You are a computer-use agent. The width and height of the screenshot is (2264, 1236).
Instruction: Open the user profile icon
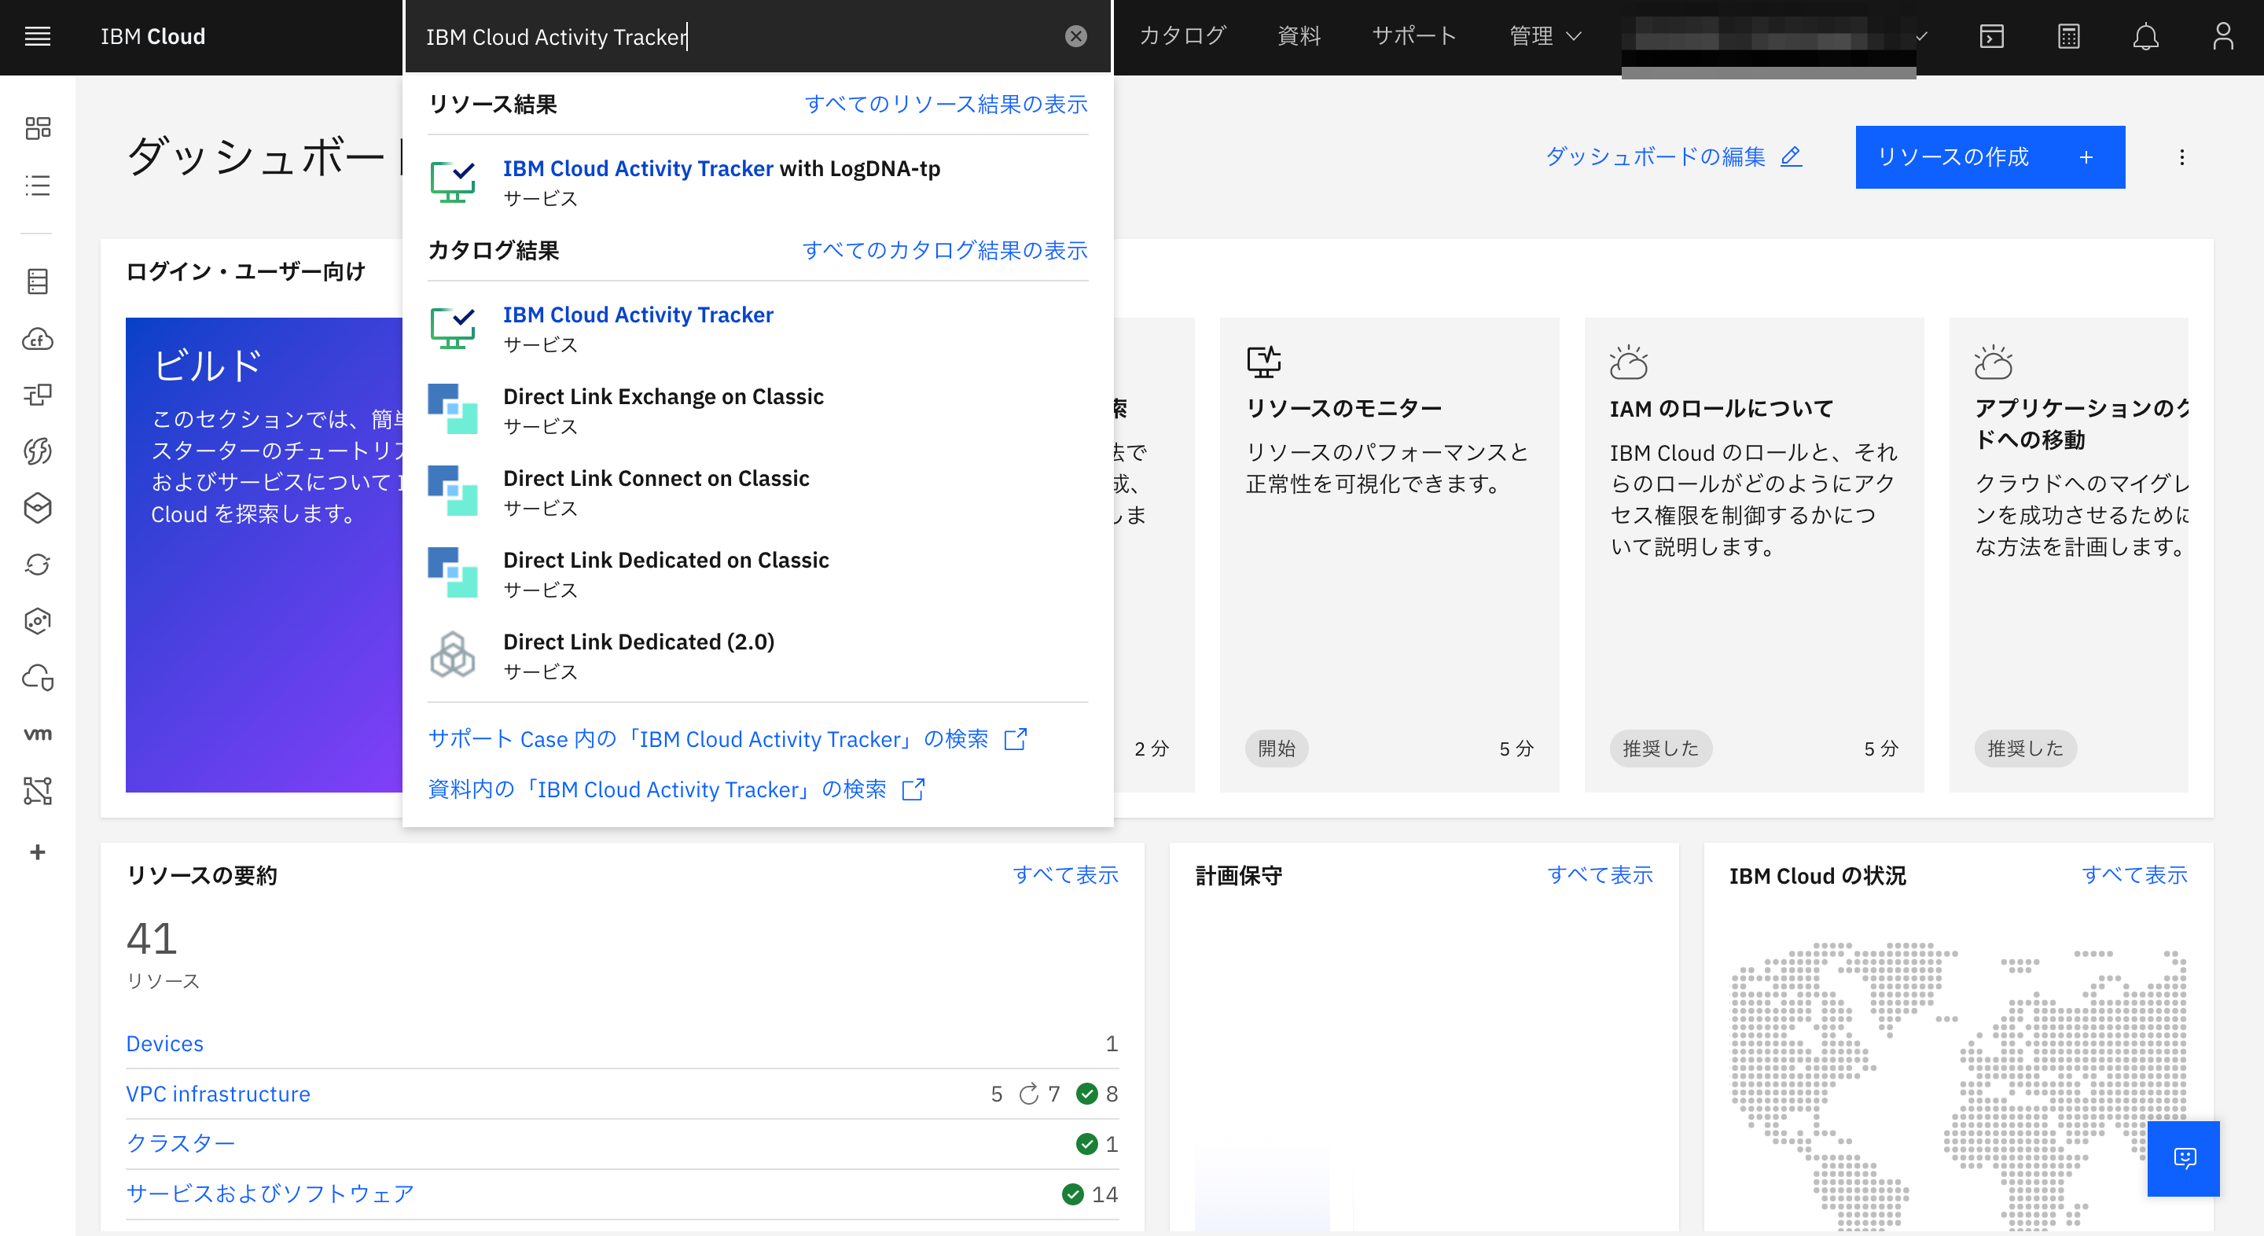click(x=2224, y=37)
